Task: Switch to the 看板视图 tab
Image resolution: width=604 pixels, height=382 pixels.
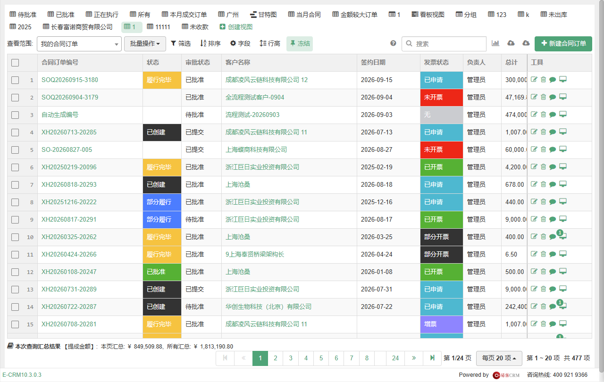Action: coord(428,15)
